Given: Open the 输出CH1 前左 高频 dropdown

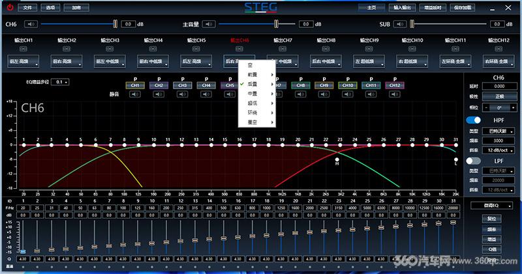Looking at the screenshot, I should coord(23,61).
